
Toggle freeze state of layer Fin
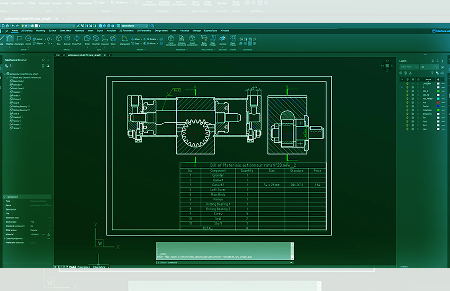point(413,117)
